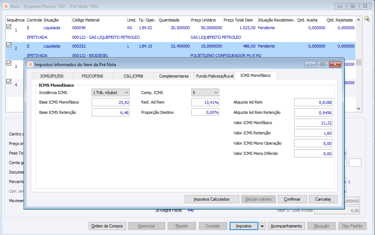Click the Valor ST Guia Avulsa field
This screenshot has width=375, height=235.
click(x=337, y=210)
